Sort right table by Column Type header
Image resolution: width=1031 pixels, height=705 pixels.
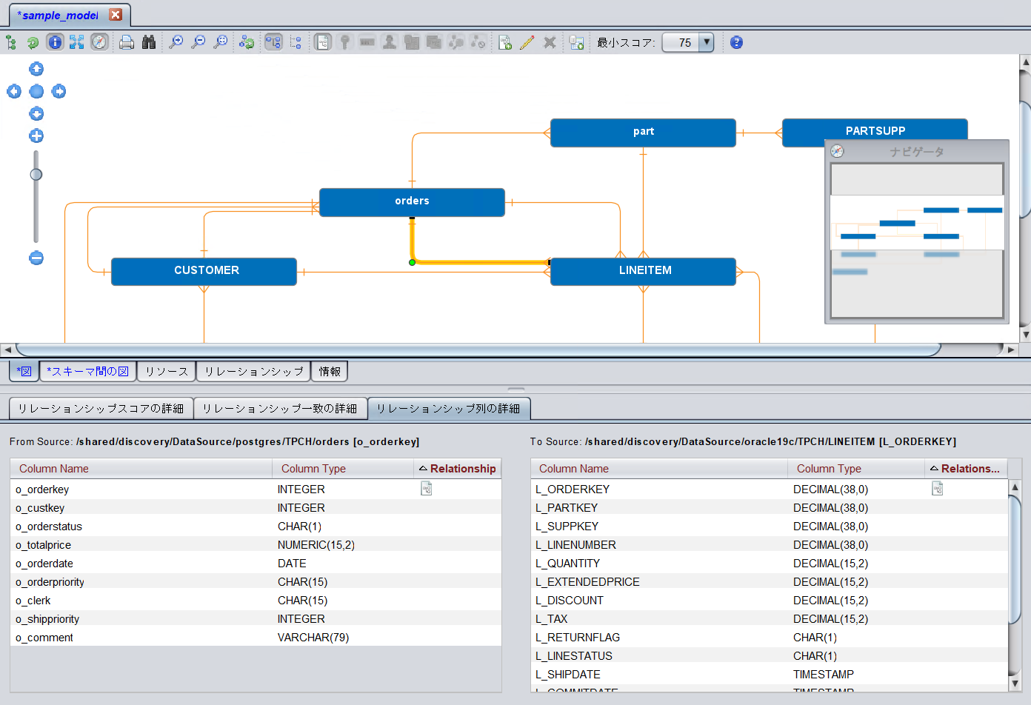coord(856,469)
